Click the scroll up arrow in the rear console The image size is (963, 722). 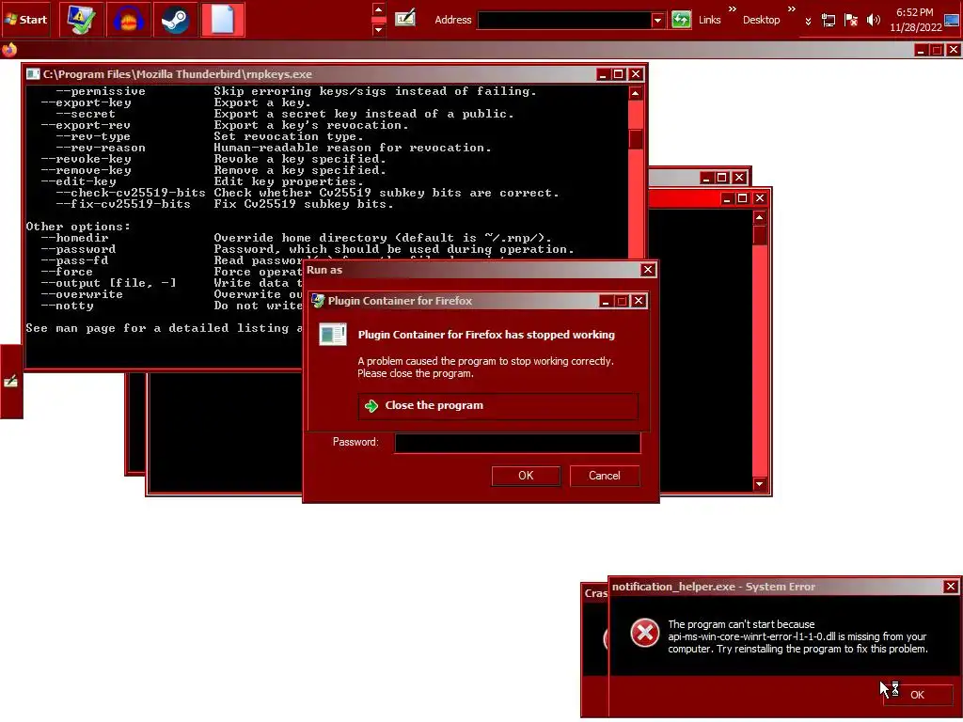click(760, 217)
